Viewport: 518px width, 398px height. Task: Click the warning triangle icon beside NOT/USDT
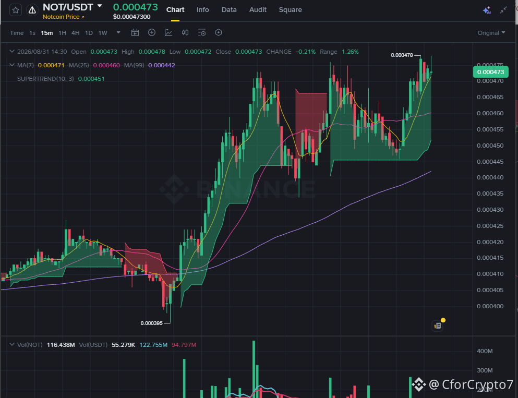pos(32,10)
